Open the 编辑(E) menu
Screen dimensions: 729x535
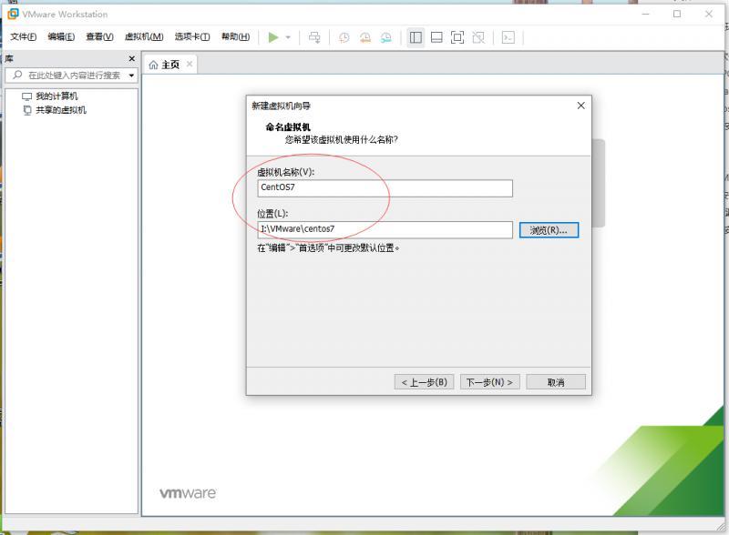tap(61, 36)
